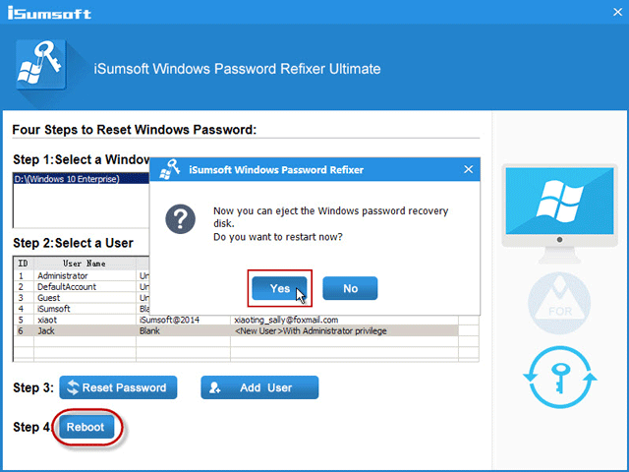629x472 pixels.
Task: Click the question mark icon in dialog
Action: pos(181,219)
